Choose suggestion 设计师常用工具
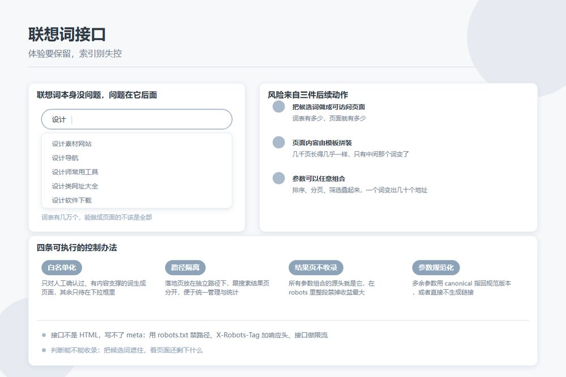Screen dimensions: 566x377 click(x=75, y=172)
